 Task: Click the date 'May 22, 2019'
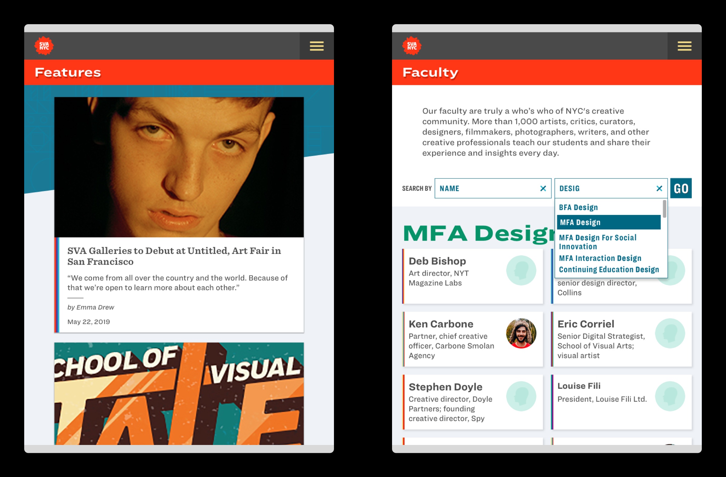point(88,322)
